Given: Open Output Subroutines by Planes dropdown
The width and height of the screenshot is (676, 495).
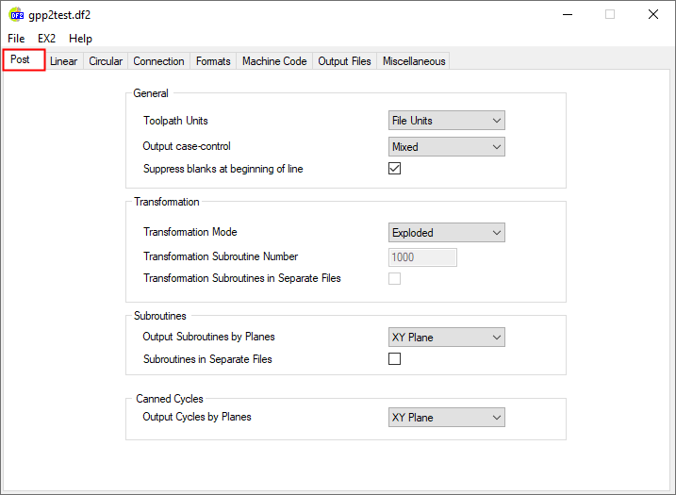Looking at the screenshot, I should 447,338.
